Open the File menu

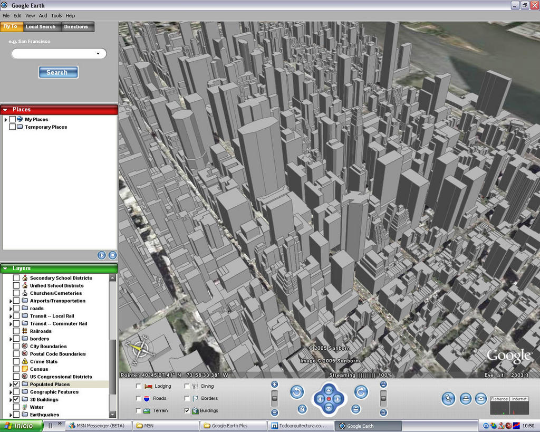click(6, 15)
